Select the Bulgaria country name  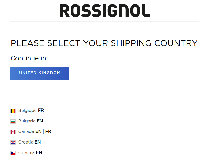click(x=27, y=121)
